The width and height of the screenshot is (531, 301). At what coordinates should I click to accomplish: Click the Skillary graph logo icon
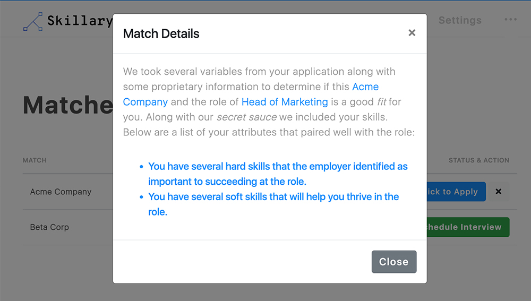(33, 22)
